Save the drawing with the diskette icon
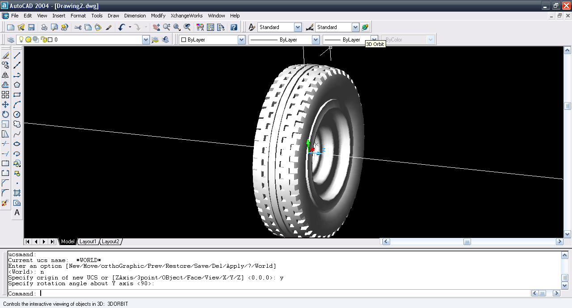Screen dimensions: 572x308 tap(31, 27)
